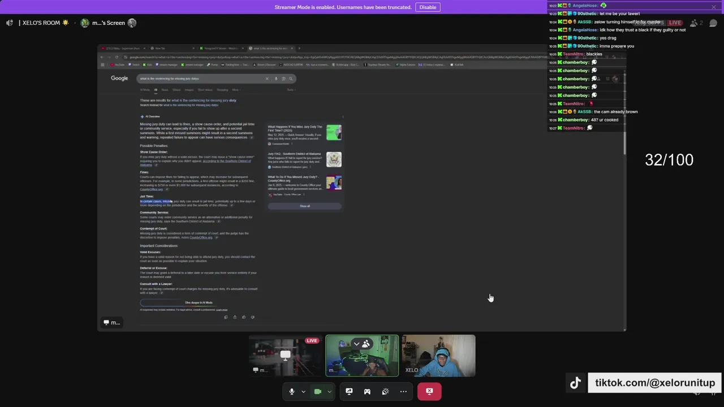Open the Twitch bookmark
724x407 pixels.
[x=134, y=64]
